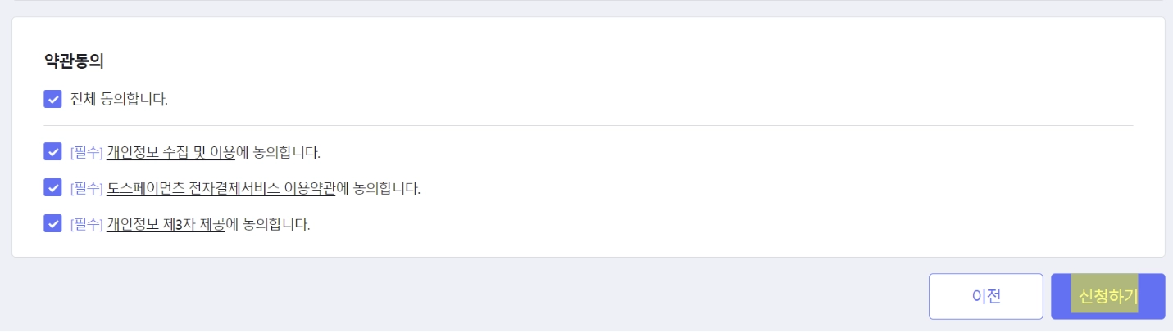
Task: Click 에 동의합니다 text after 개인정보 제3자 제공
Action: click(268, 224)
